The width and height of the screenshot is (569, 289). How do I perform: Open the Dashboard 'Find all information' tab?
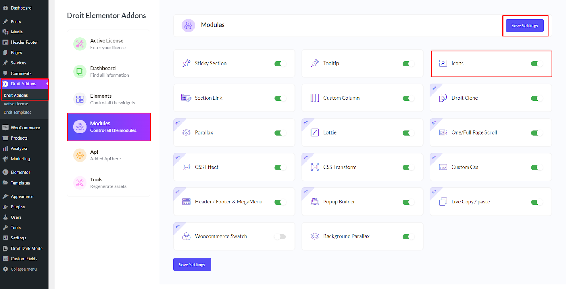tap(108, 71)
